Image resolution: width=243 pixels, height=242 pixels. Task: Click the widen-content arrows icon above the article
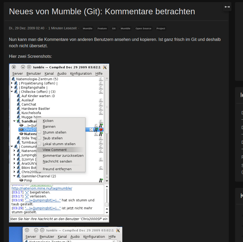pos(227,7)
